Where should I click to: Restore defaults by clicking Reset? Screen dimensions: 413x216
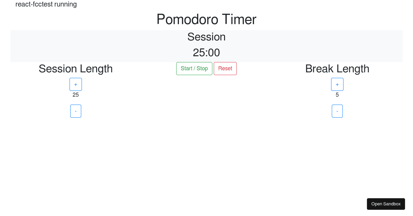pyautogui.click(x=225, y=68)
